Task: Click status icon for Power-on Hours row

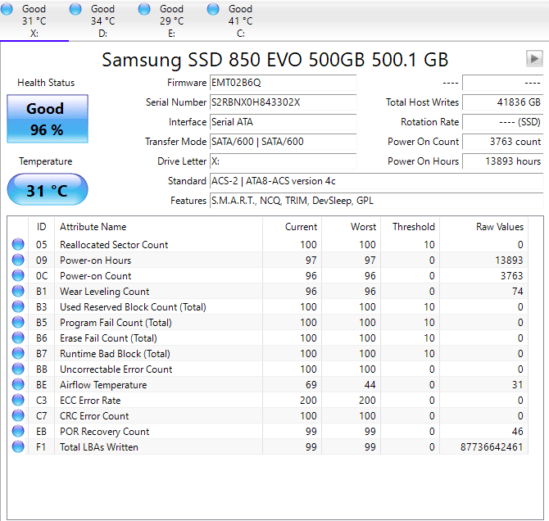Action: (18, 260)
